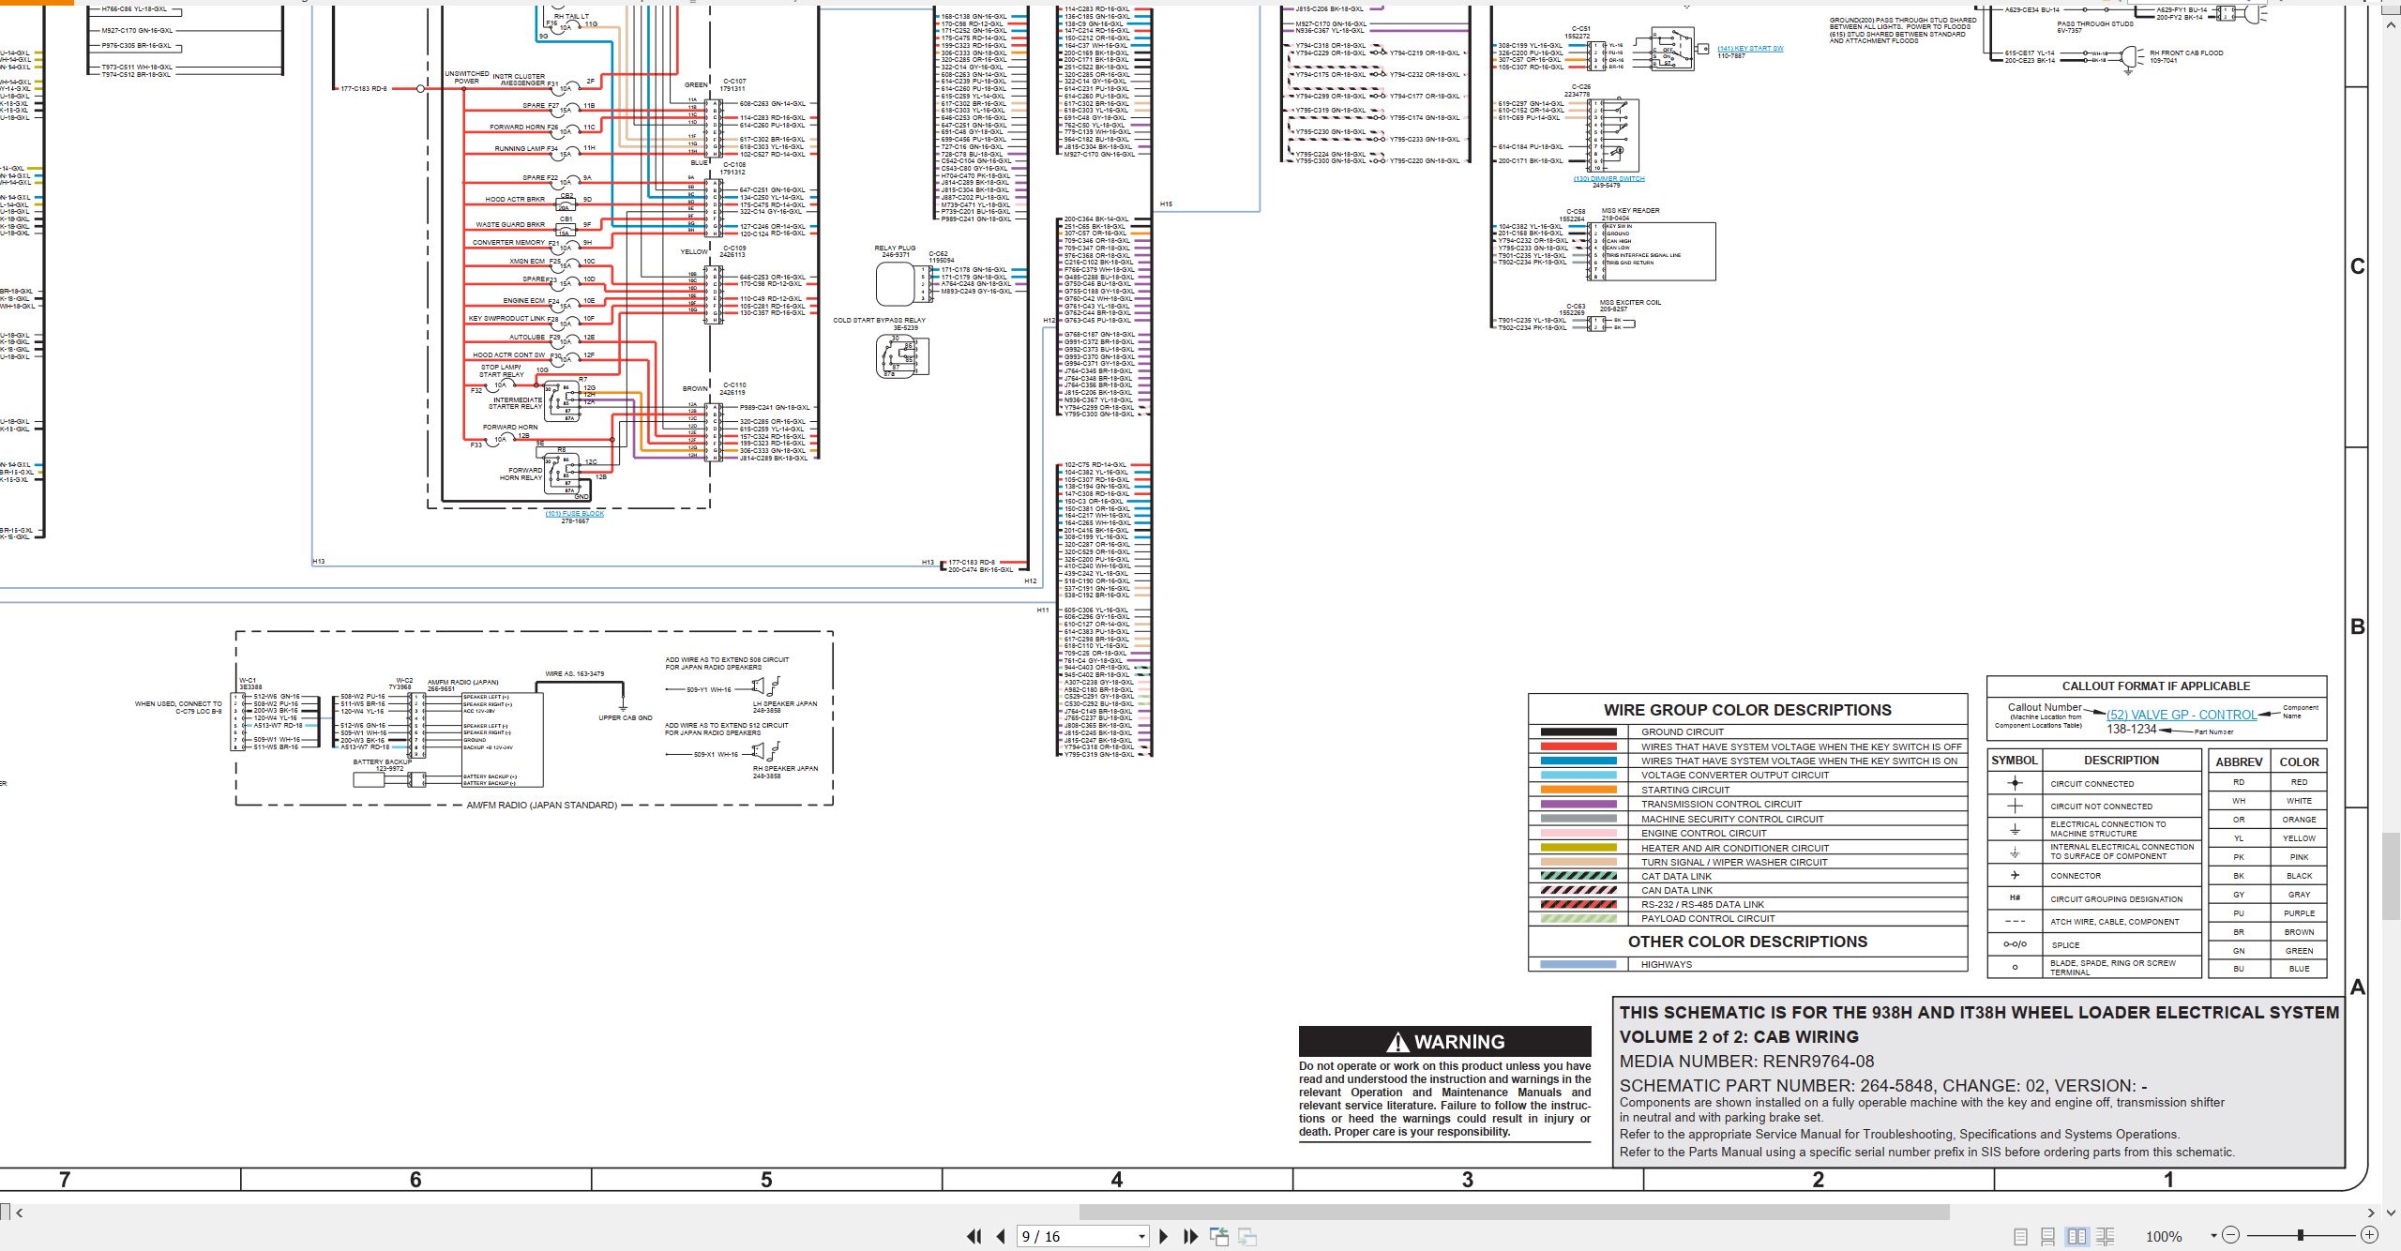
Task: Click the INTERMEDIATE STARTER RELAY label
Action: [517, 403]
